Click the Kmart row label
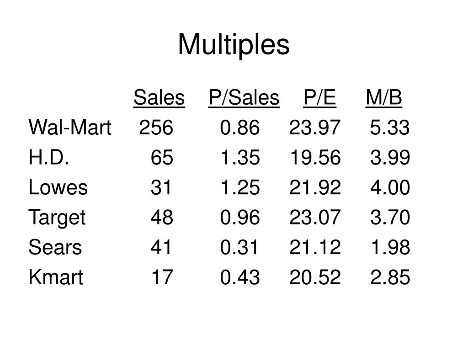 56,277
